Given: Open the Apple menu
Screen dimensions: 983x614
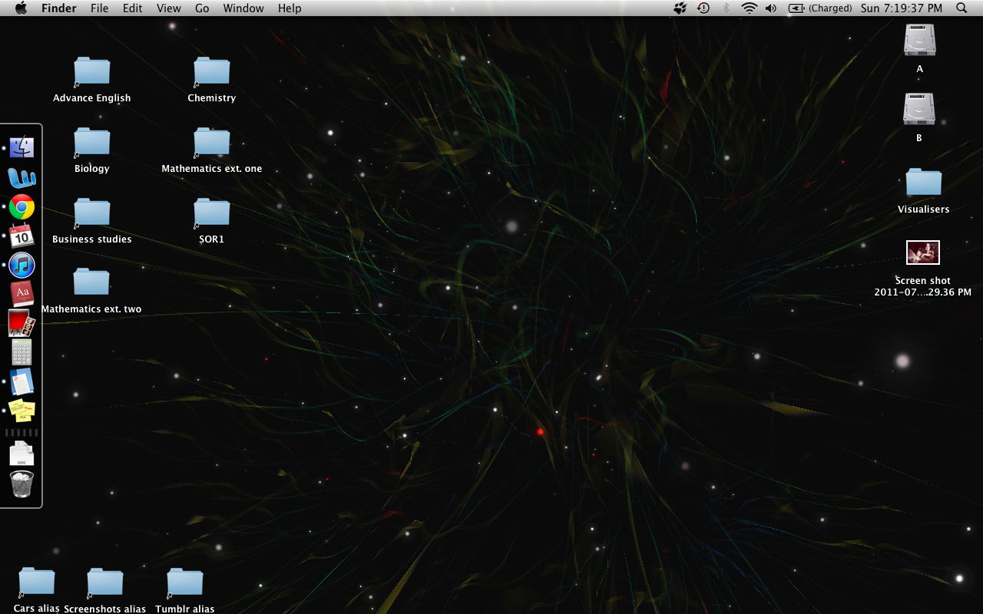Looking at the screenshot, I should [x=21, y=8].
